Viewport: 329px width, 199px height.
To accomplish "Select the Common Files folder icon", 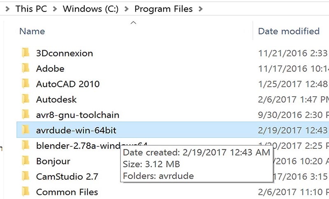I will [x=25, y=192].
